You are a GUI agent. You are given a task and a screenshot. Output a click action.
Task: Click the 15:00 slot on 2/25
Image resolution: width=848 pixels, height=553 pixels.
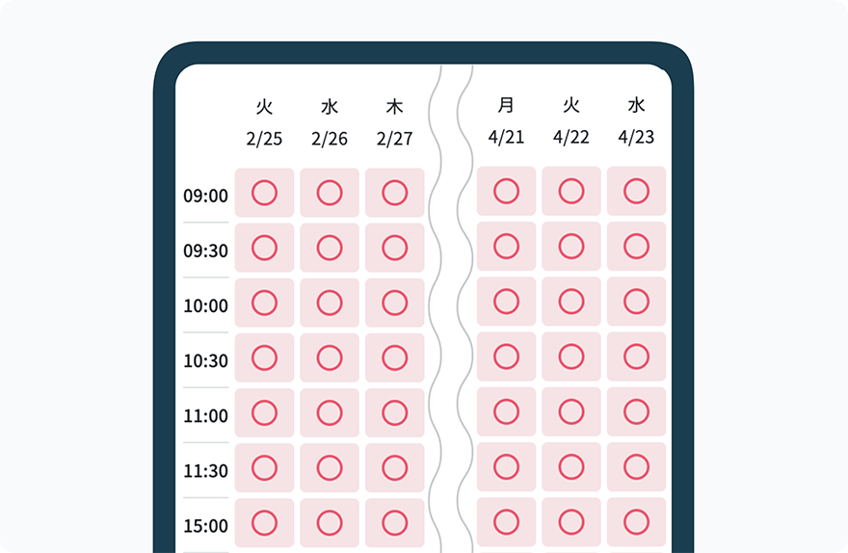click(264, 523)
